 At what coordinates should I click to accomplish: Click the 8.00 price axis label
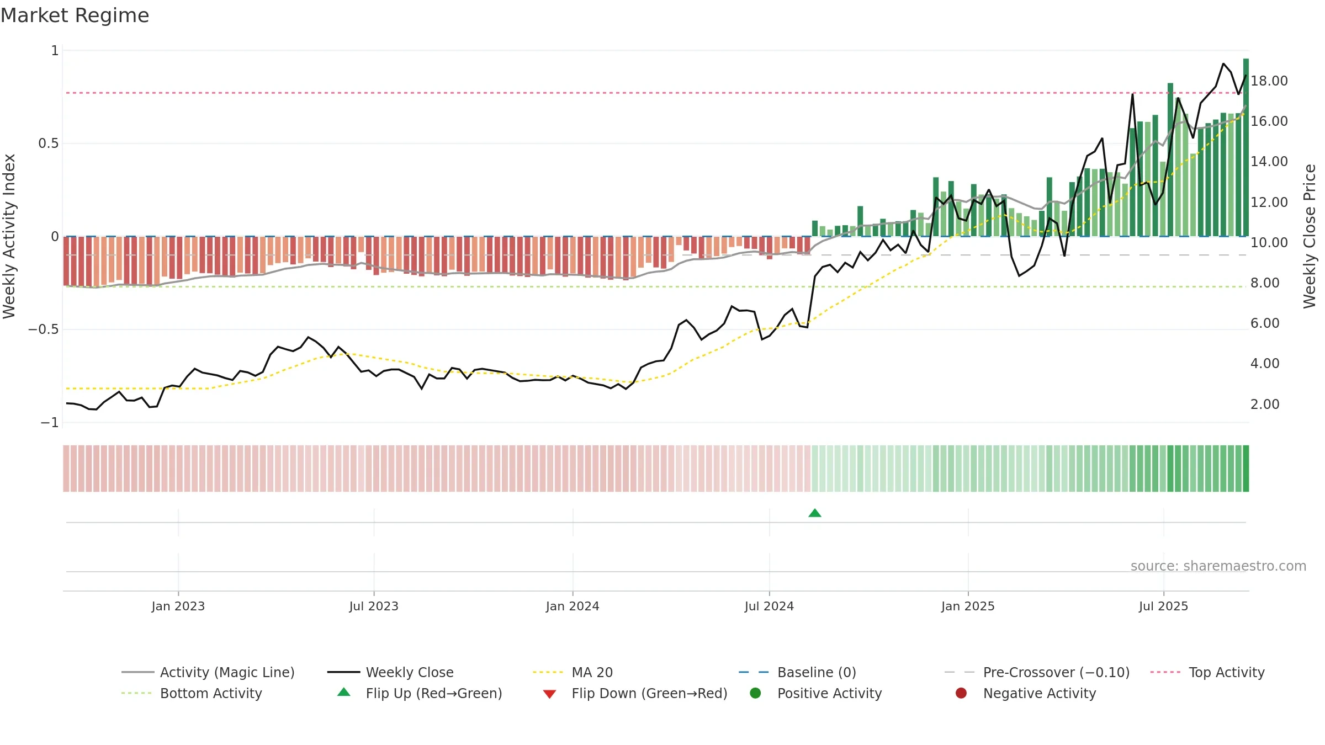click(1265, 283)
